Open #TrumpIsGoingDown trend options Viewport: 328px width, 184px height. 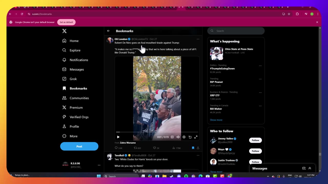(x=260, y=66)
